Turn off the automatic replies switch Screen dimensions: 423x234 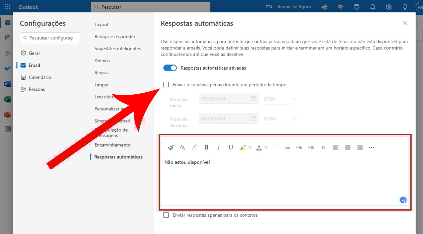point(170,68)
